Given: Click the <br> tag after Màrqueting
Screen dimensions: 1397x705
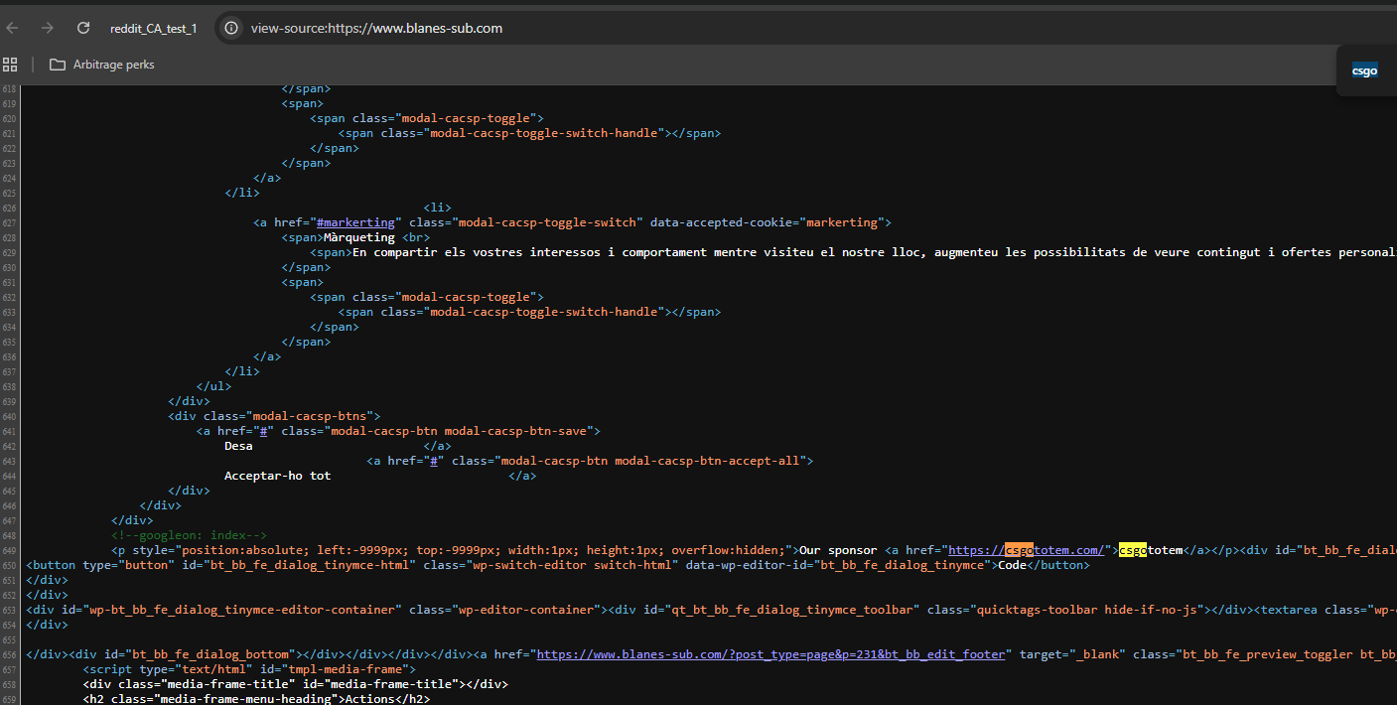Looking at the screenshot, I should click(x=416, y=237).
